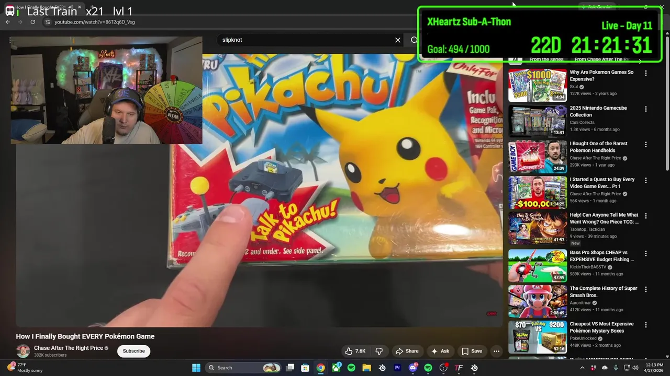This screenshot has height=376, width=670.
Task: Reload the page with the refresh icon
Action: point(32,22)
